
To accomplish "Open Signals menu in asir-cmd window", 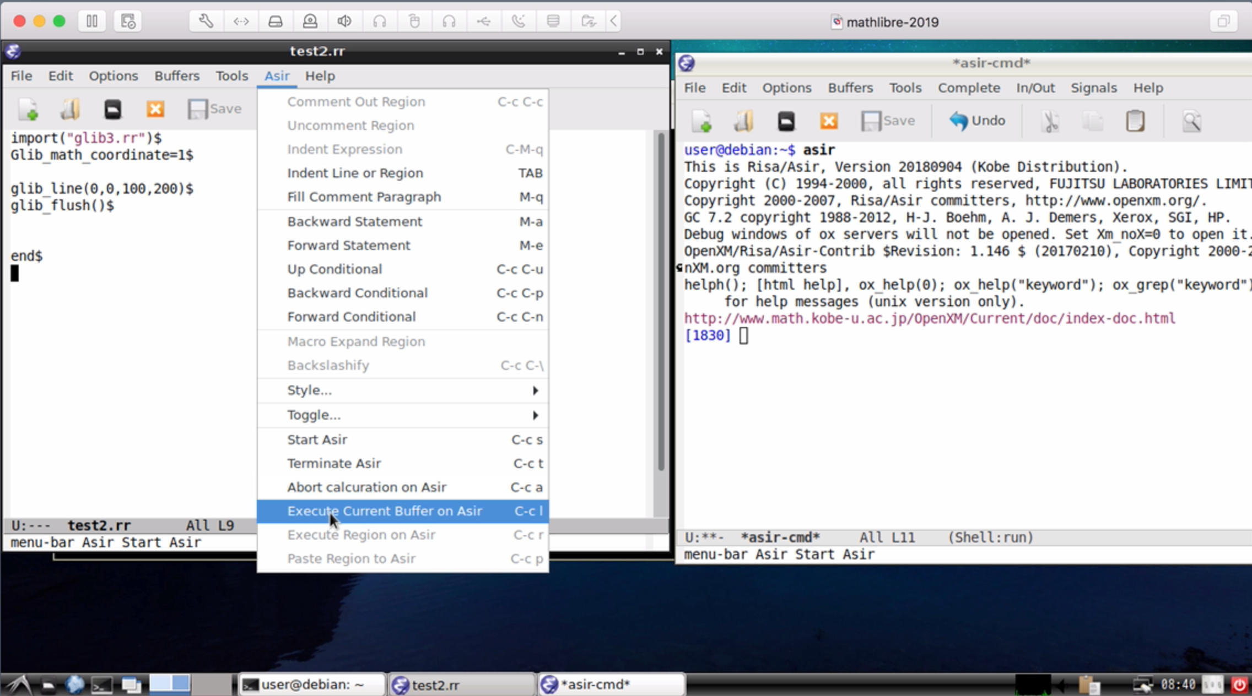I will click(x=1094, y=88).
